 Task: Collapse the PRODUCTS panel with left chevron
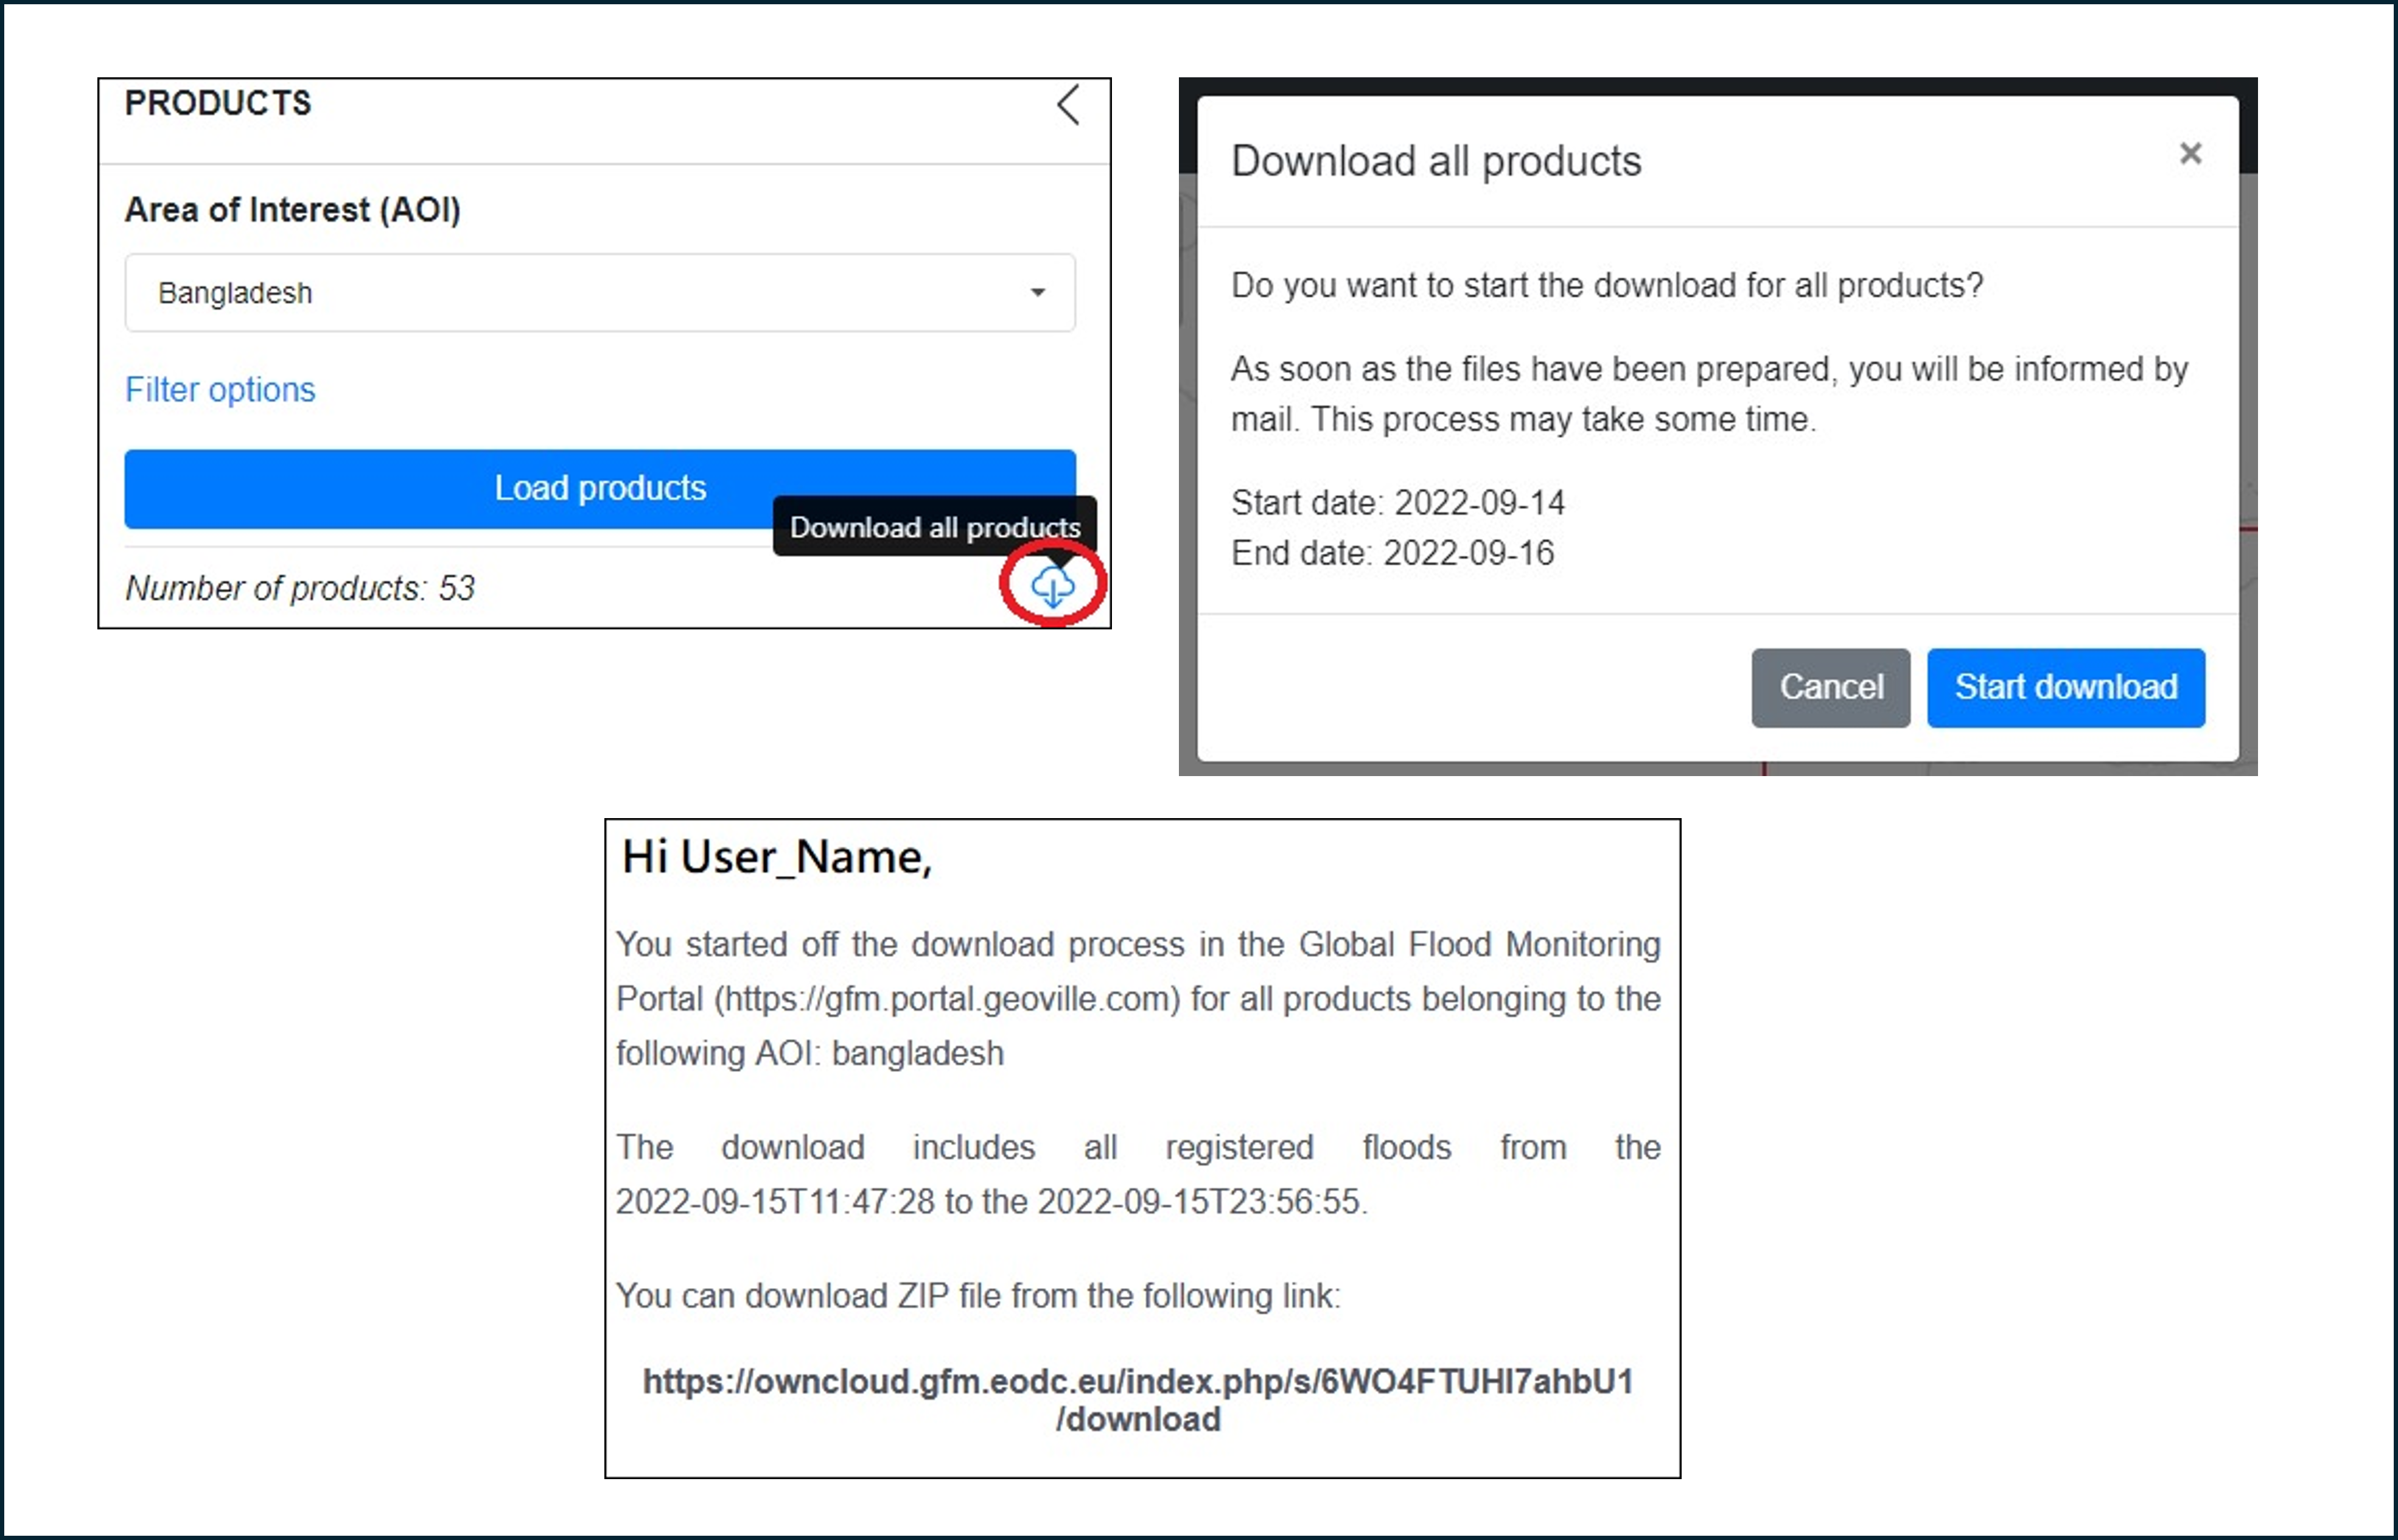pos(1068,105)
